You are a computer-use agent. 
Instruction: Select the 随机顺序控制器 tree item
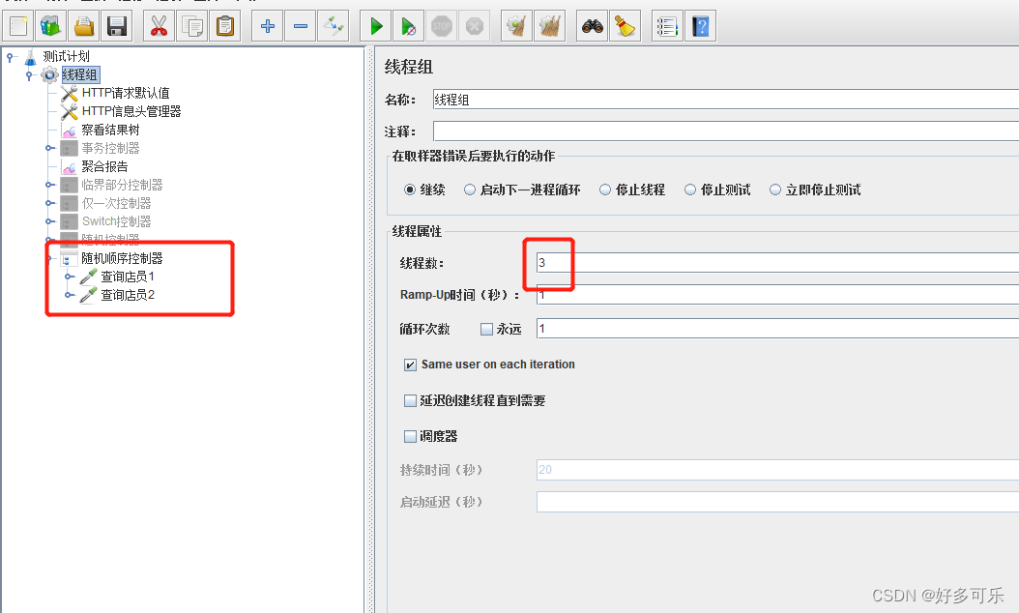[x=122, y=258]
